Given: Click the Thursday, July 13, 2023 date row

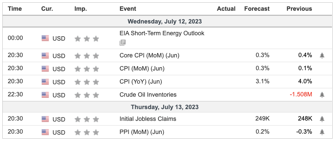Looking at the screenshot, I should [164, 107].
